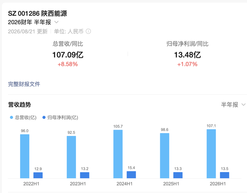247x193 pixels.
Task: Click the 2024H1 axis label
Action: (124, 184)
